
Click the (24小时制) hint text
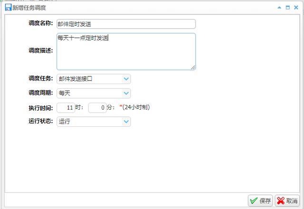(136, 107)
